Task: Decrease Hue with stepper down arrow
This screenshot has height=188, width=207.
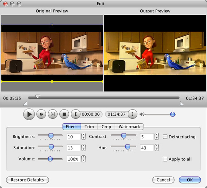Action: (x=157, y=149)
